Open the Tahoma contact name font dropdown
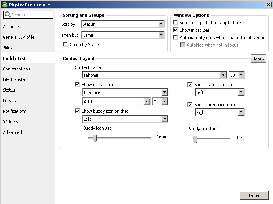 (x=154, y=75)
